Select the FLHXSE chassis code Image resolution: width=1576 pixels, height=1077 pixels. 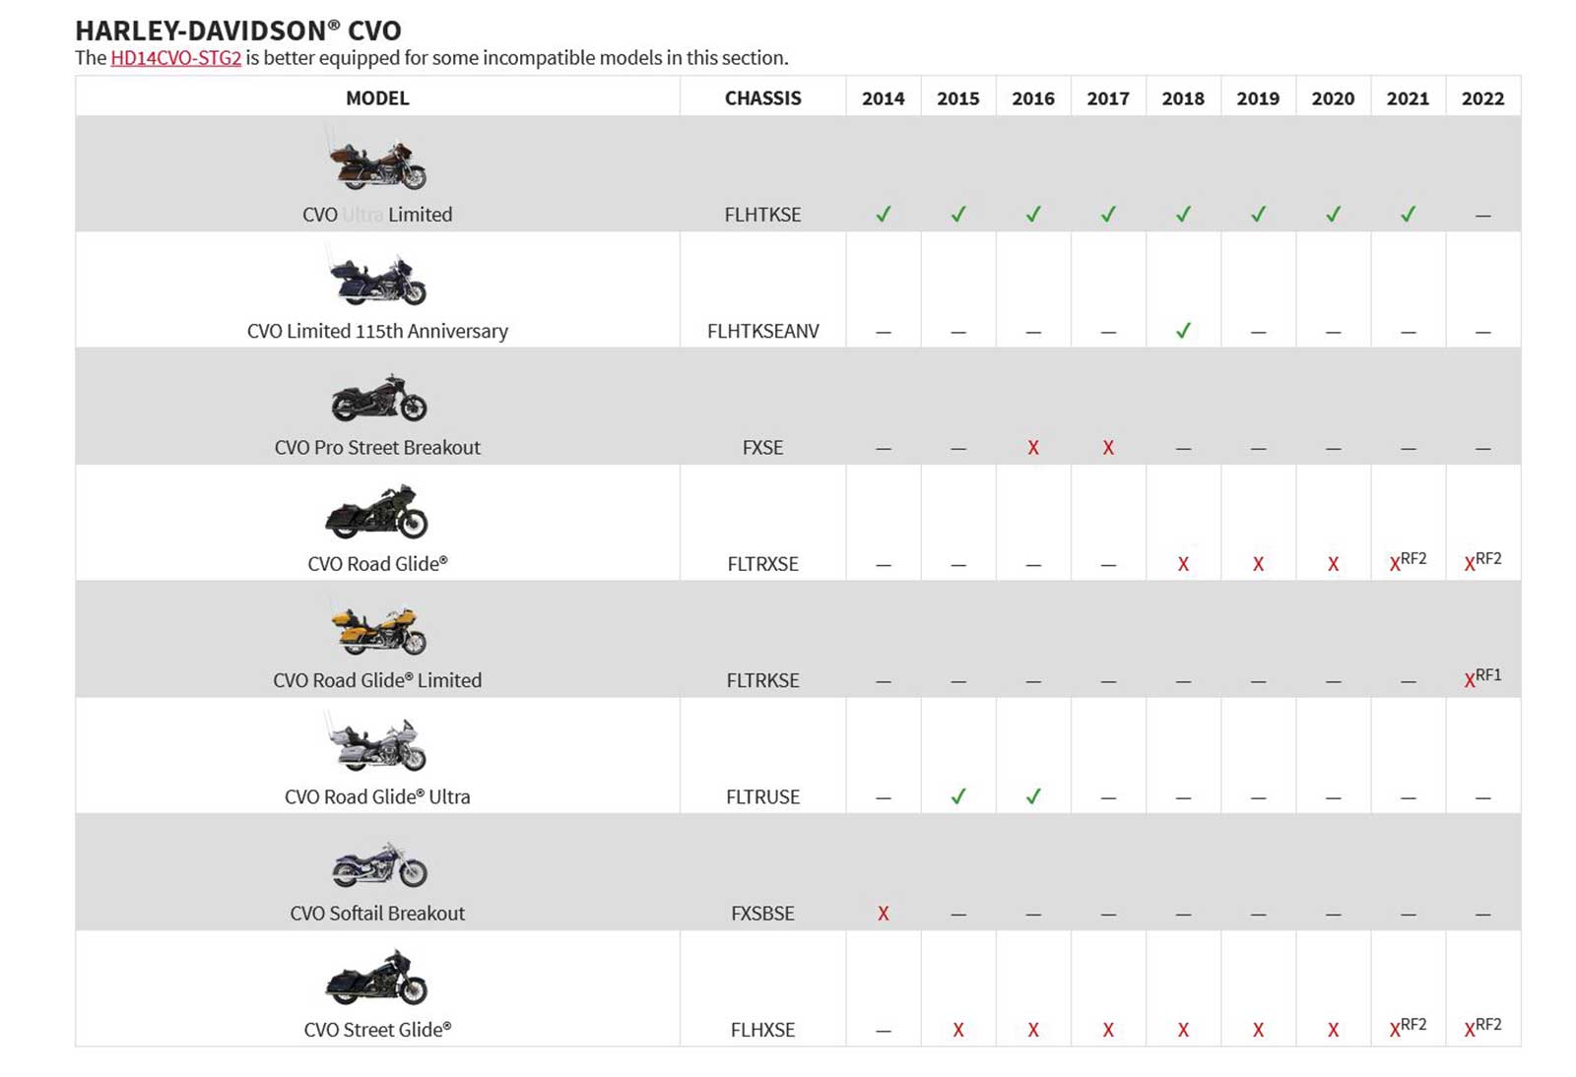click(x=763, y=1030)
